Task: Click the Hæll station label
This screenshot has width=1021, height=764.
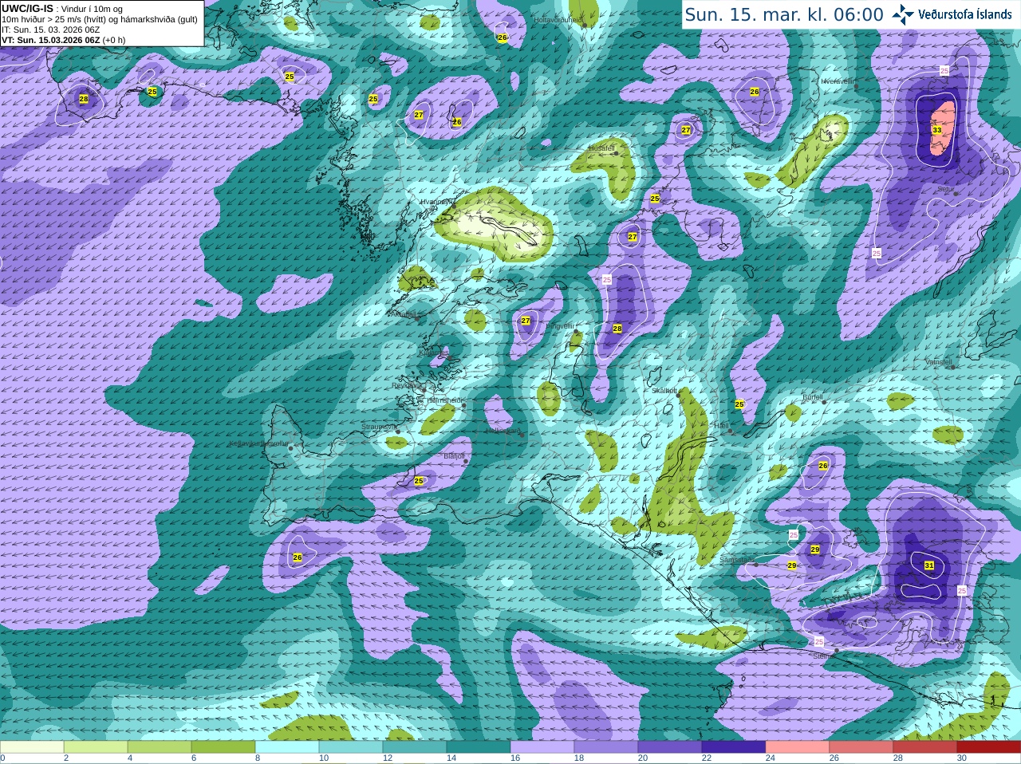Action: pos(721,426)
